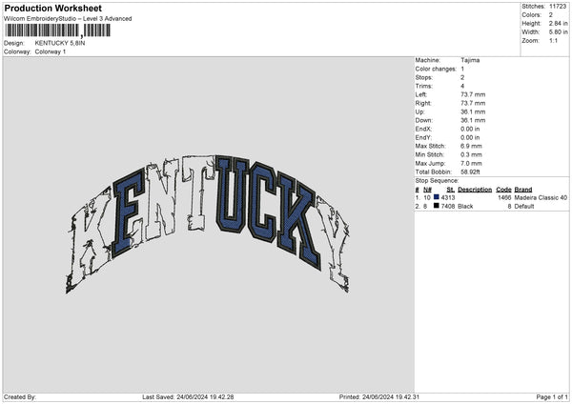Click the EndX value 0.00 in

coord(470,129)
